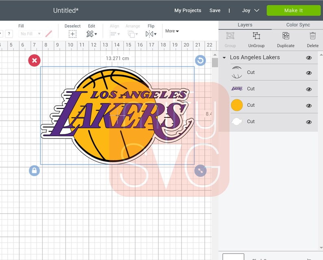This screenshot has height=260, width=323.
Task: Open the Flip dropdown arrow
Action: pyautogui.click(x=155, y=34)
